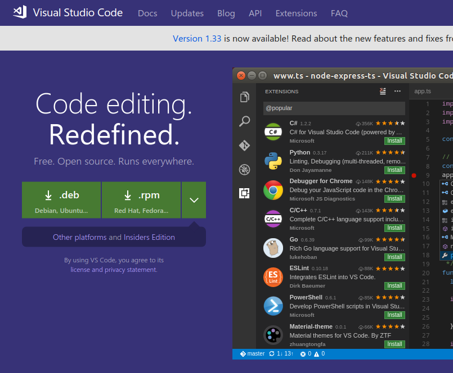Click the PowerShell extension icon
The width and height of the screenshot is (453, 373).
click(x=273, y=306)
